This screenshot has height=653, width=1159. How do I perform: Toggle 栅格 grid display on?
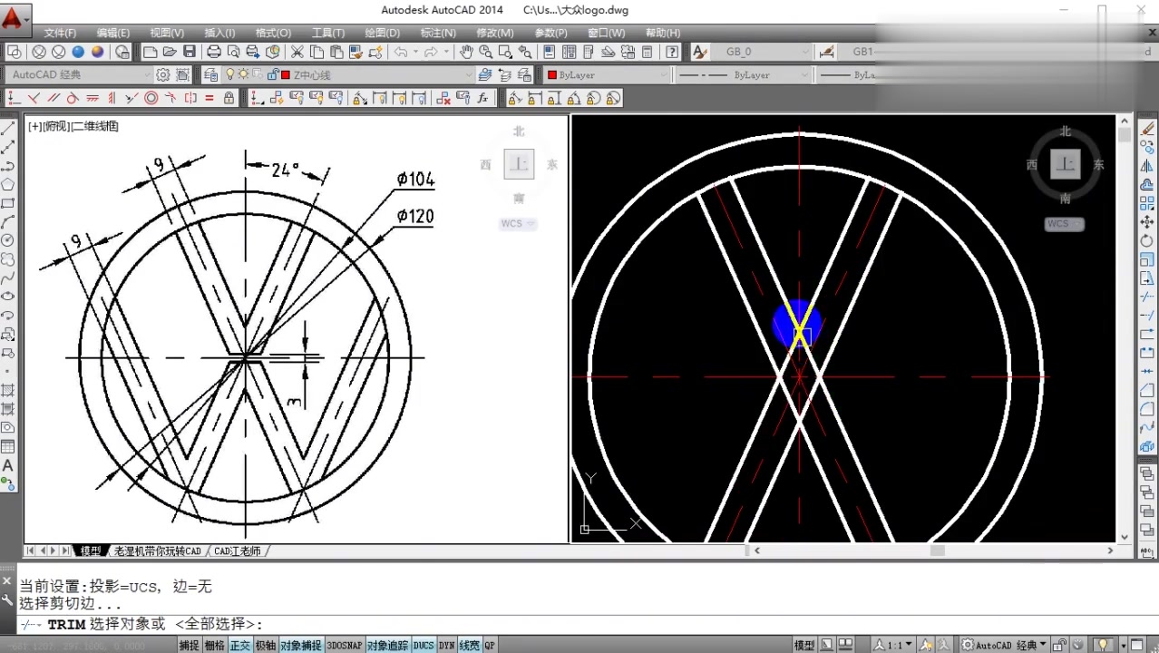click(x=215, y=645)
